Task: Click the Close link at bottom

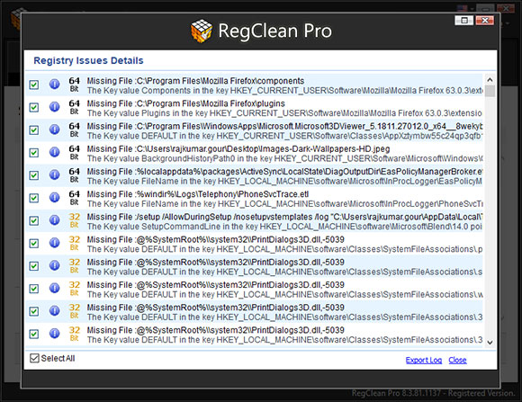Action: pos(457,360)
